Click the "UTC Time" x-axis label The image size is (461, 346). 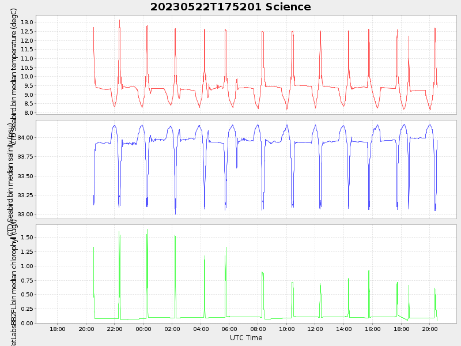[x=246, y=338]
